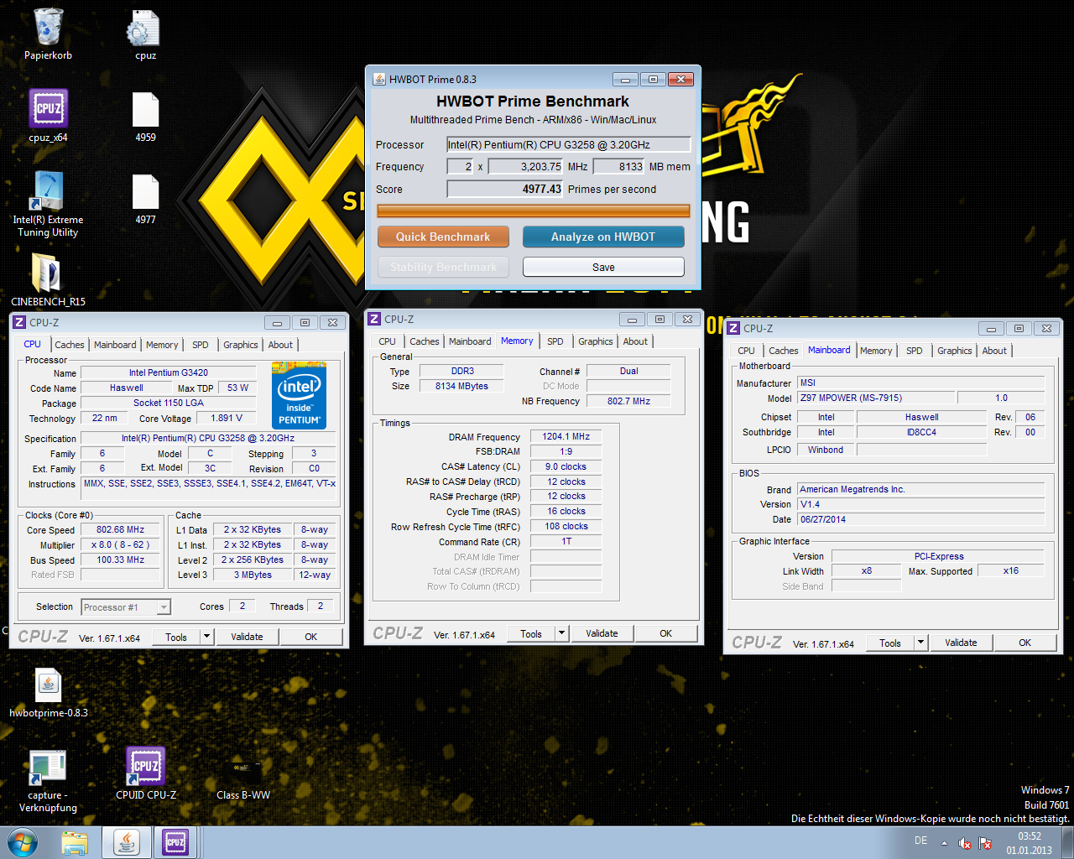This screenshot has width=1074, height=859.
Task: Open Tools dropdown arrow in right CPU-Z window
Action: pos(920,643)
